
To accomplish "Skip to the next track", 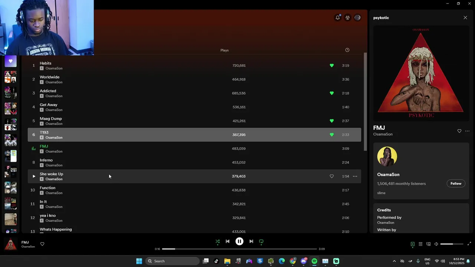I will click(x=251, y=241).
